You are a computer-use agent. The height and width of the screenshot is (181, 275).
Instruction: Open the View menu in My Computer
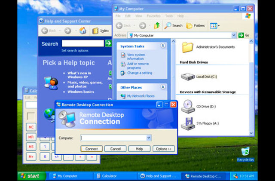(x=138, y=16)
